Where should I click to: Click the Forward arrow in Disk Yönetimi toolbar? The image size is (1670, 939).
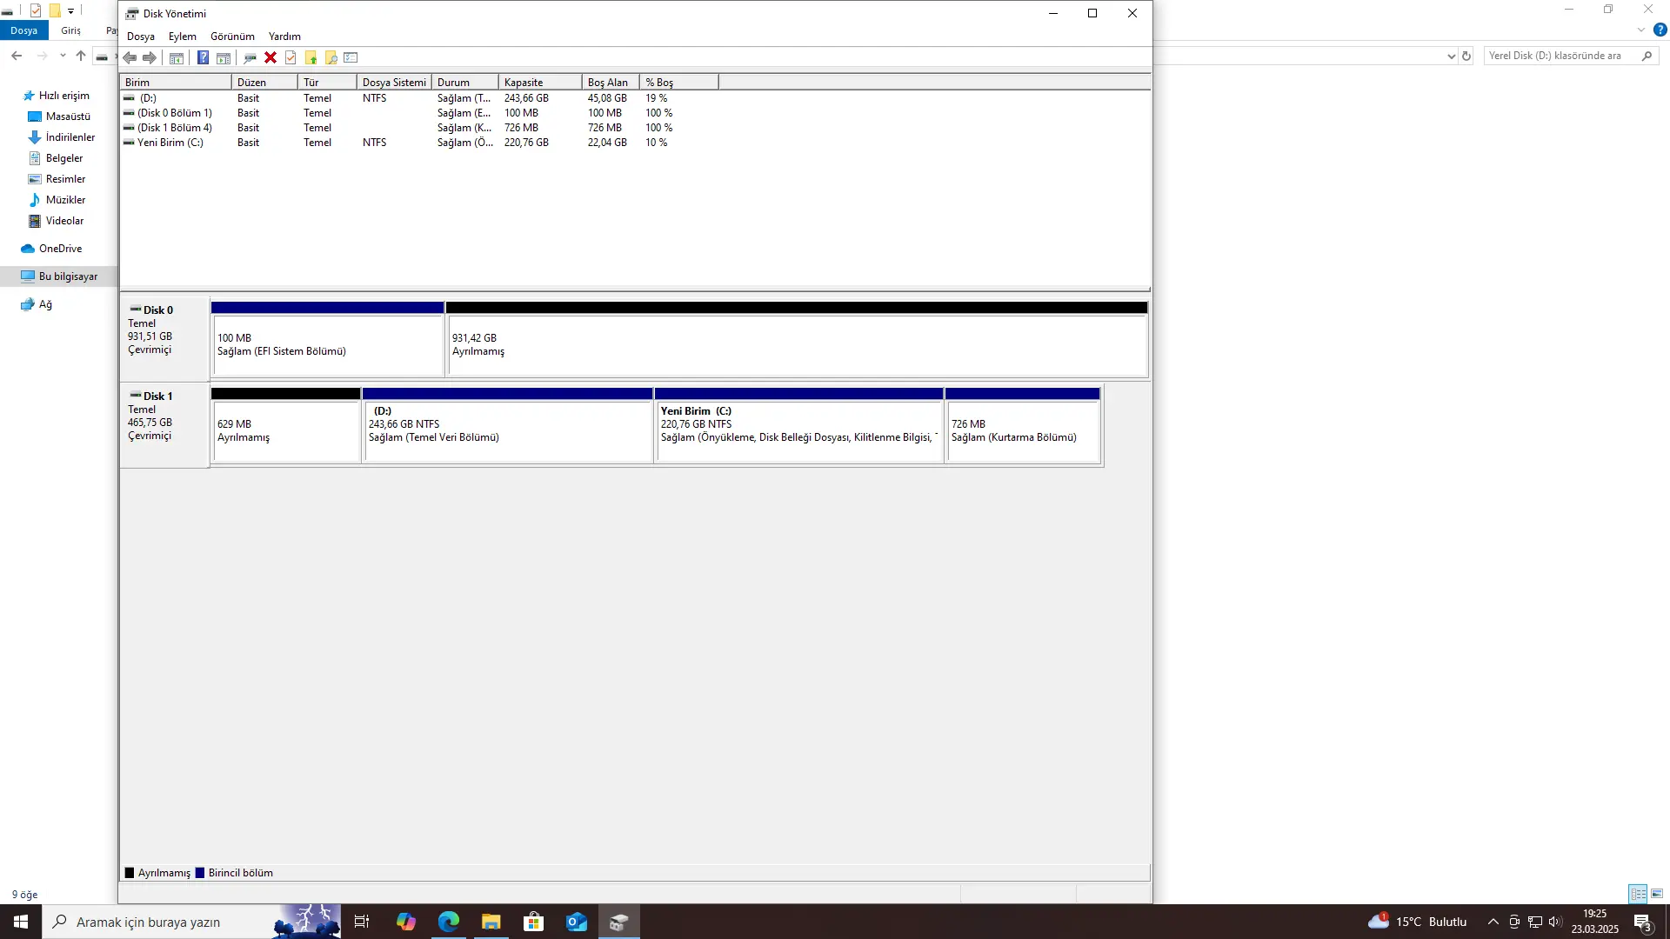coord(150,57)
